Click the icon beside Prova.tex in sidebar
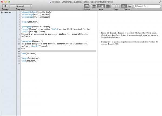The width and height of the screenshot is (162, 116). click(2, 12)
